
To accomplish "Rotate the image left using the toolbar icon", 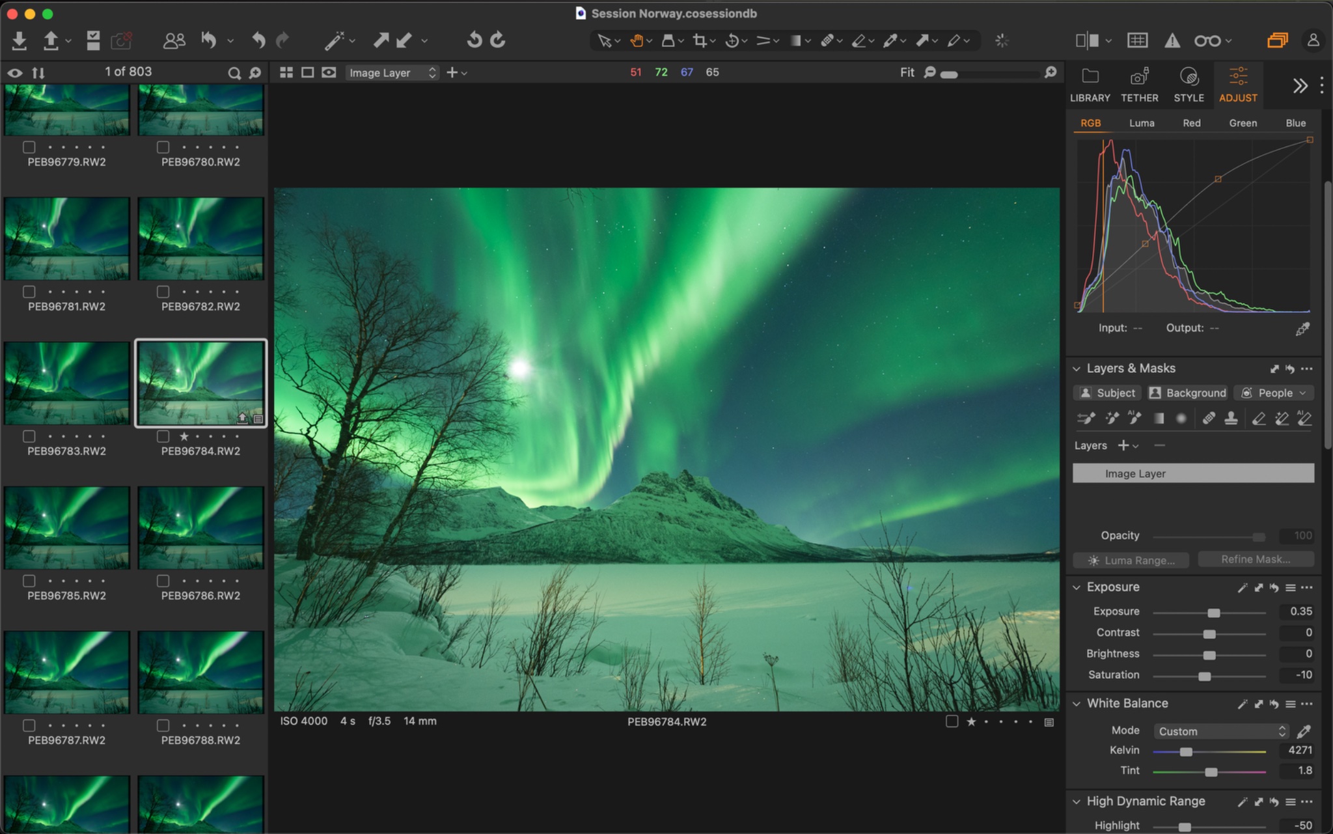I will click(474, 40).
